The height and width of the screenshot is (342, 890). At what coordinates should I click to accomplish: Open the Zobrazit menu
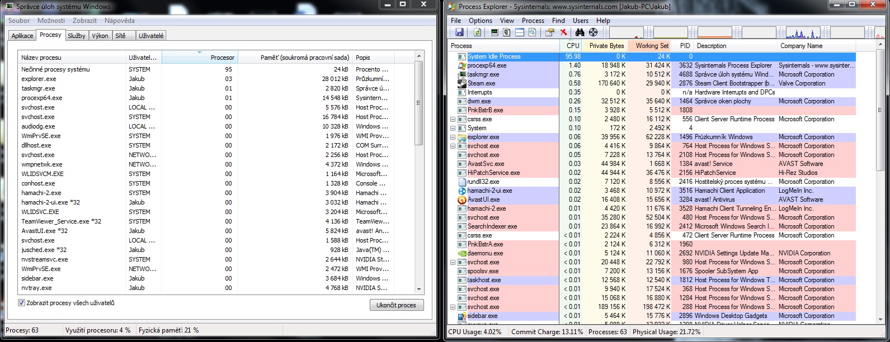tap(84, 21)
